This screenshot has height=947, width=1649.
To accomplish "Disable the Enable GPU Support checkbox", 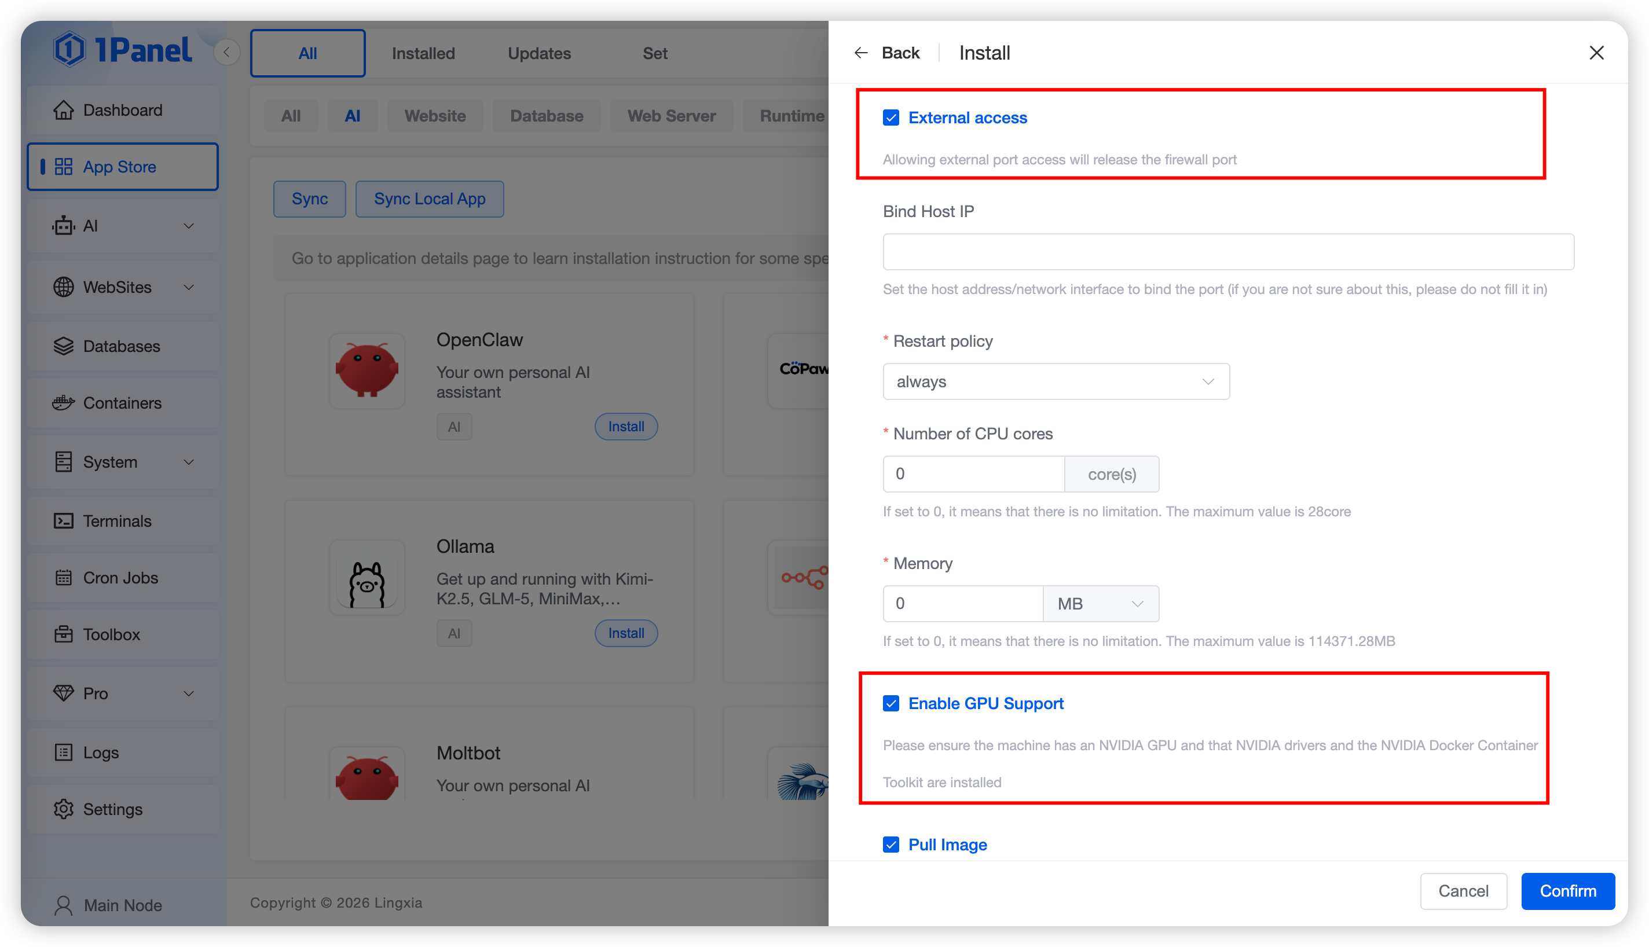I will pyautogui.click(x=891, y=703).
